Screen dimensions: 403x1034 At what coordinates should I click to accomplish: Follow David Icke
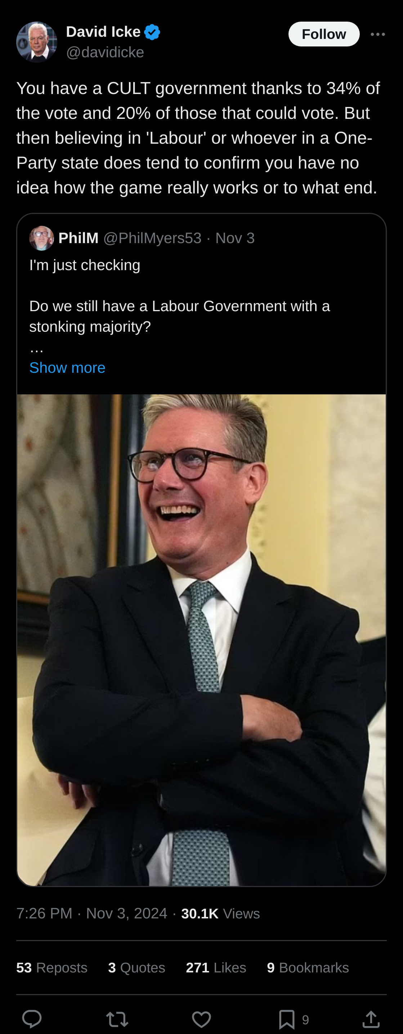324,34
